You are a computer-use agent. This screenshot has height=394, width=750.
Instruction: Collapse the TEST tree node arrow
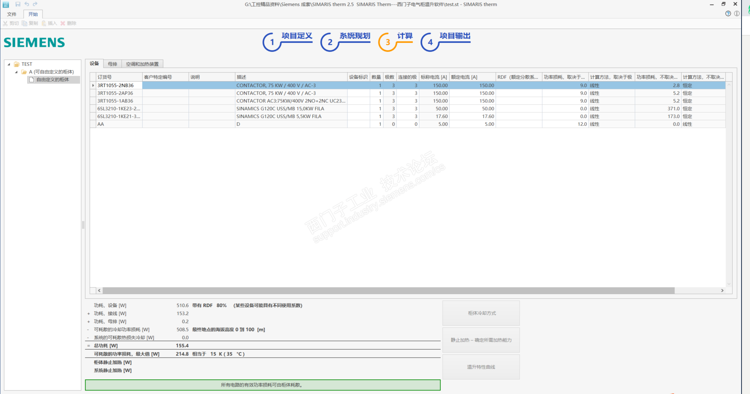(9, 64)
